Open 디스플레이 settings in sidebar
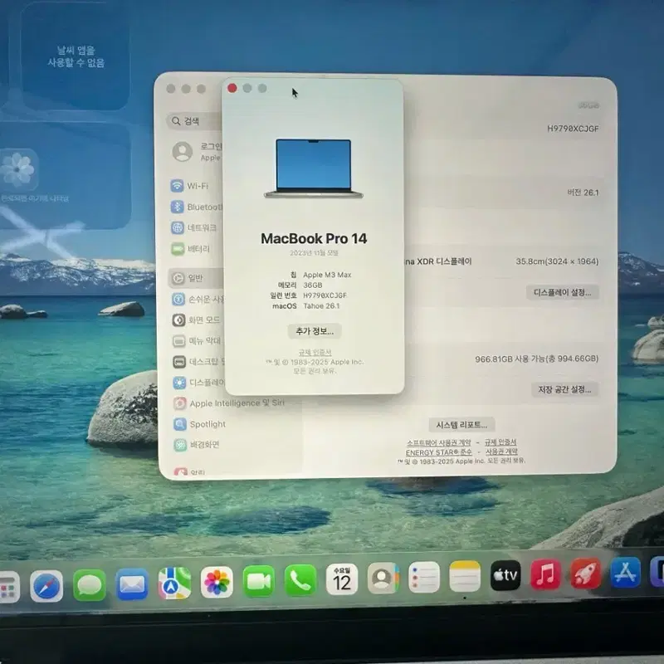This screenshot has height=664, width=664. [x=198, y=383]
